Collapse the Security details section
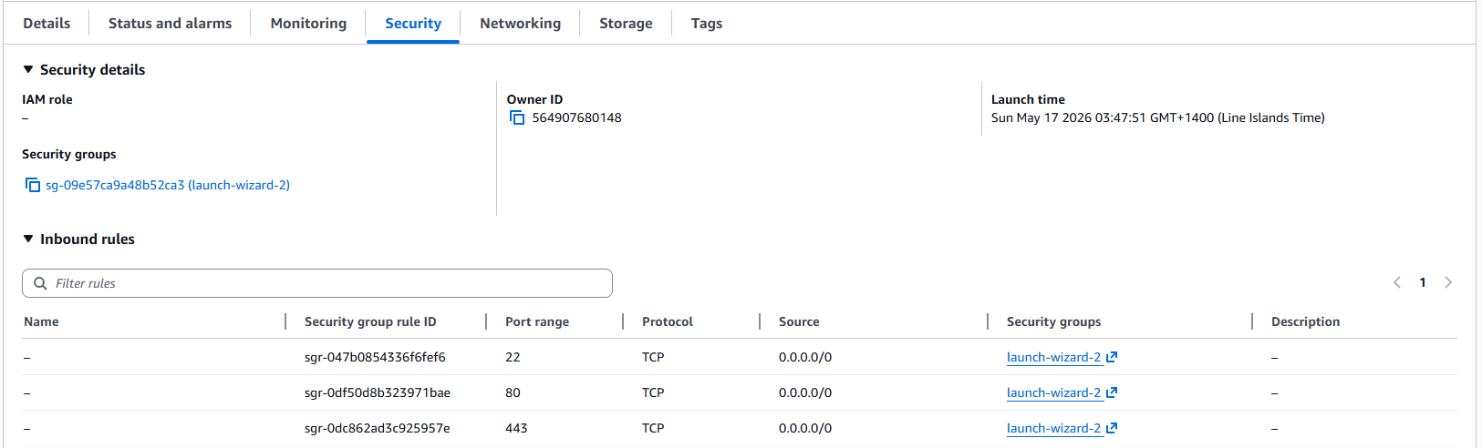The width and height of the screenshot is (1482, 448). click(x=28, y=69)
